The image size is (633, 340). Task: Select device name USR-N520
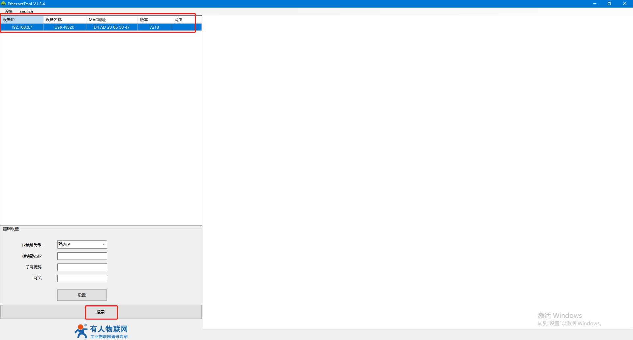(64, 27)
